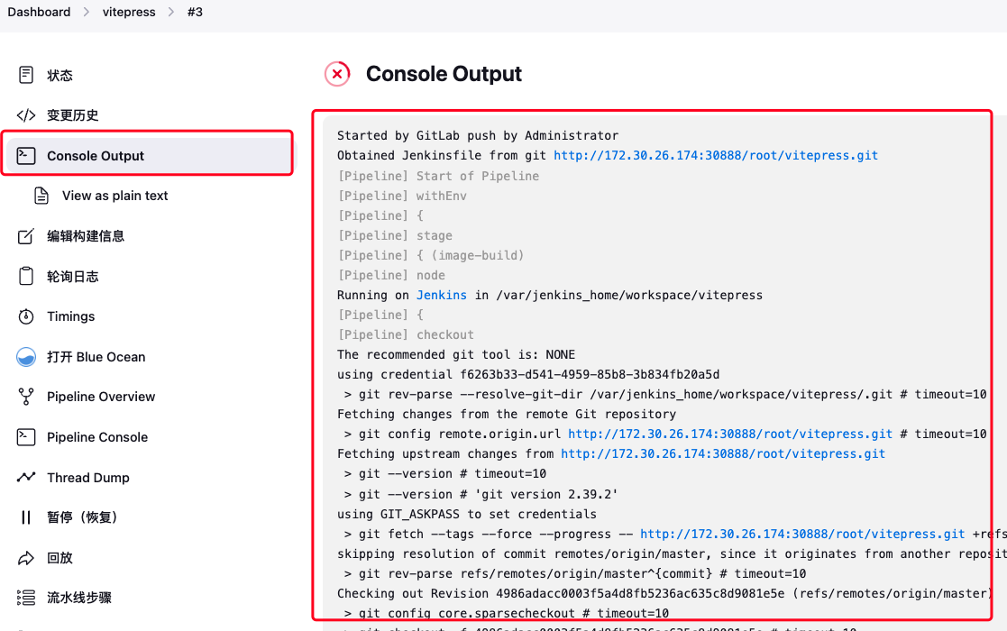Click the Timings stopwatch icon
Screen dimensions: 1007x631
26,316
